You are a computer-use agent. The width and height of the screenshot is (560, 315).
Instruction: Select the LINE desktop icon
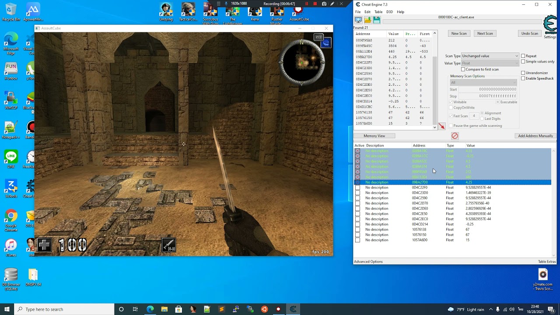(11, 159)
